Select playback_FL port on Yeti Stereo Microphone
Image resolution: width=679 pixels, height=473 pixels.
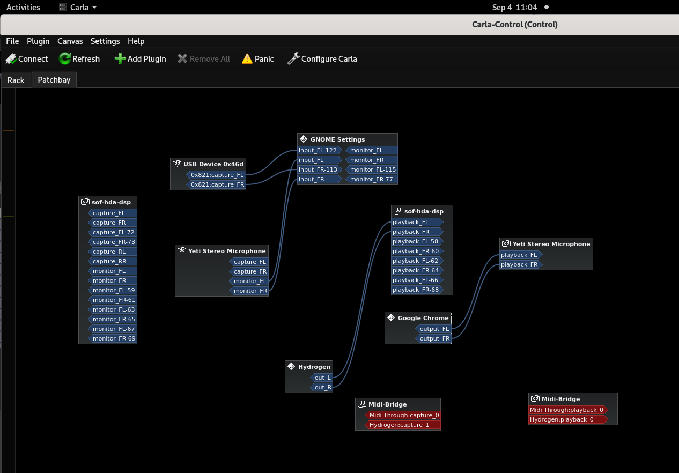point(519,255)
